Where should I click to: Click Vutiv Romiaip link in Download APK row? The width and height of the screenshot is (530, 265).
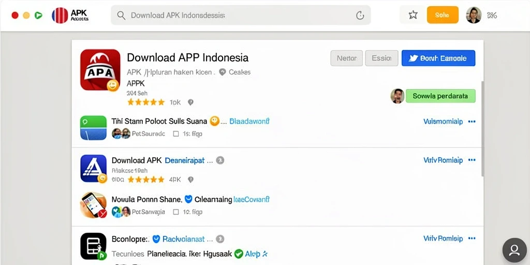(x=443, y=160)
